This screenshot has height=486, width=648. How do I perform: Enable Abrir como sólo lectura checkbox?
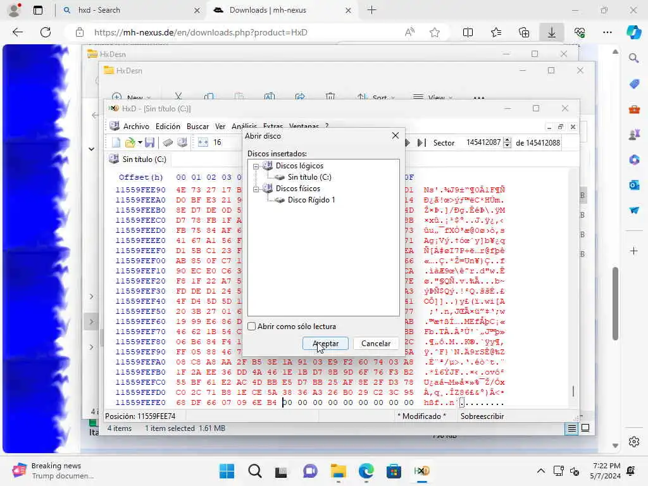click(x=252, y=326)
